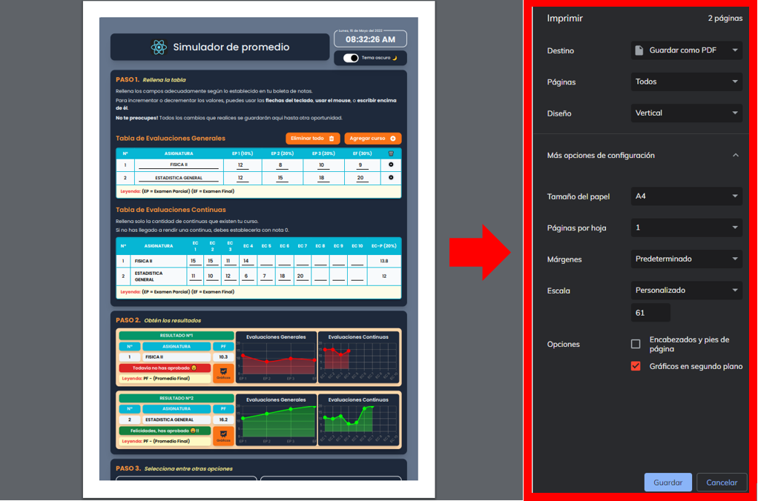Uncheck Gráficos en segundo plano
This screenshot has height=501, width=758.
[636, 366]
